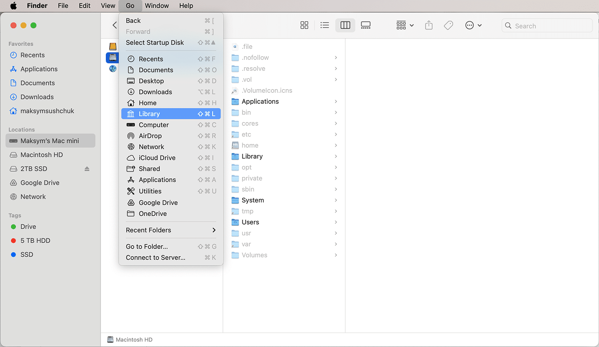Open the File menu
Screen dimensions: 599x347
(63, 5)
